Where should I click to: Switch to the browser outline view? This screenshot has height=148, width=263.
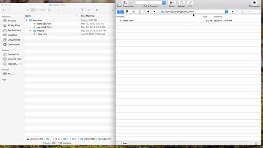120,12
